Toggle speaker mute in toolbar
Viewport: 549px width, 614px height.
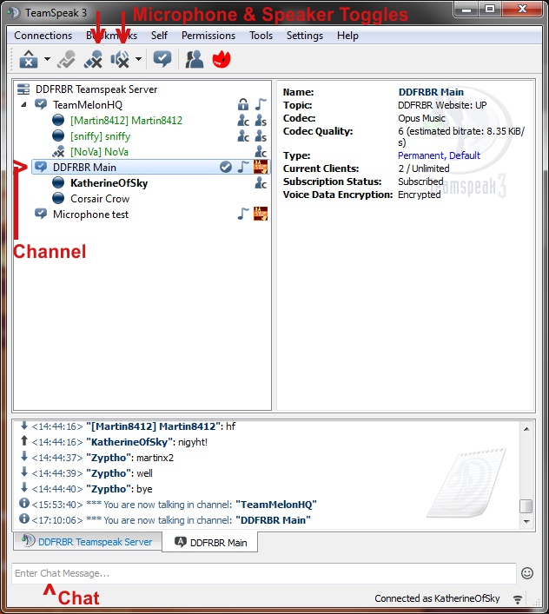coord(120,59)
